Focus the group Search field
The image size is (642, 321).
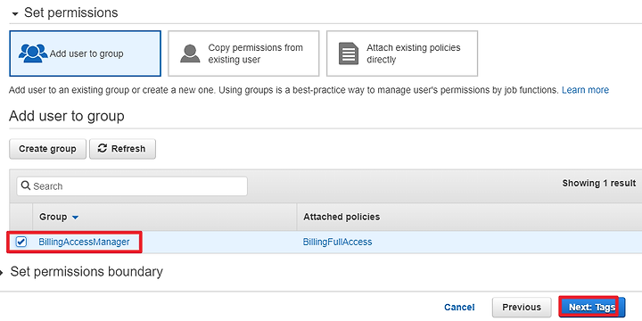click(x=132, y=186)
